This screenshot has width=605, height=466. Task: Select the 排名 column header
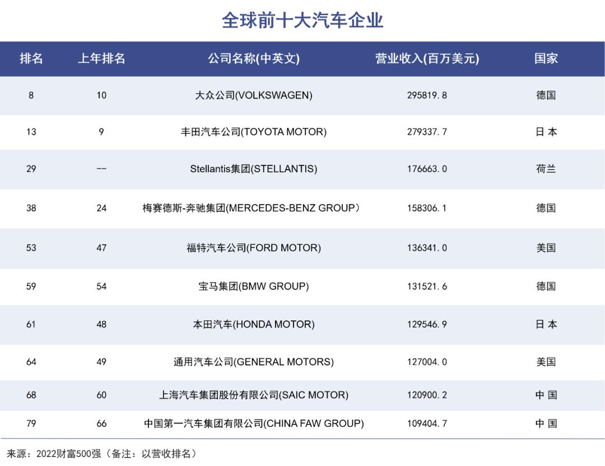[31, 58]
